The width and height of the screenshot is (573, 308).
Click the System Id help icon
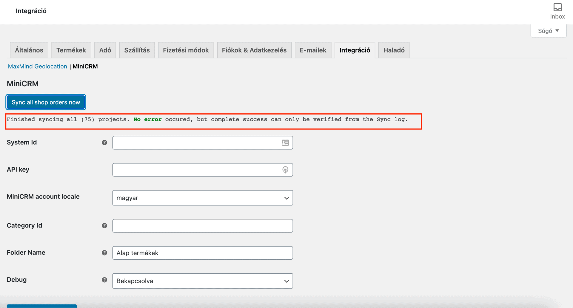pos(104,143)
